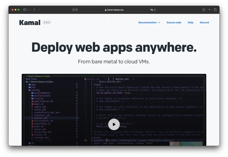Open the Source code link
This screenshot has height=157, width=228.
click(x=174, y=22)
